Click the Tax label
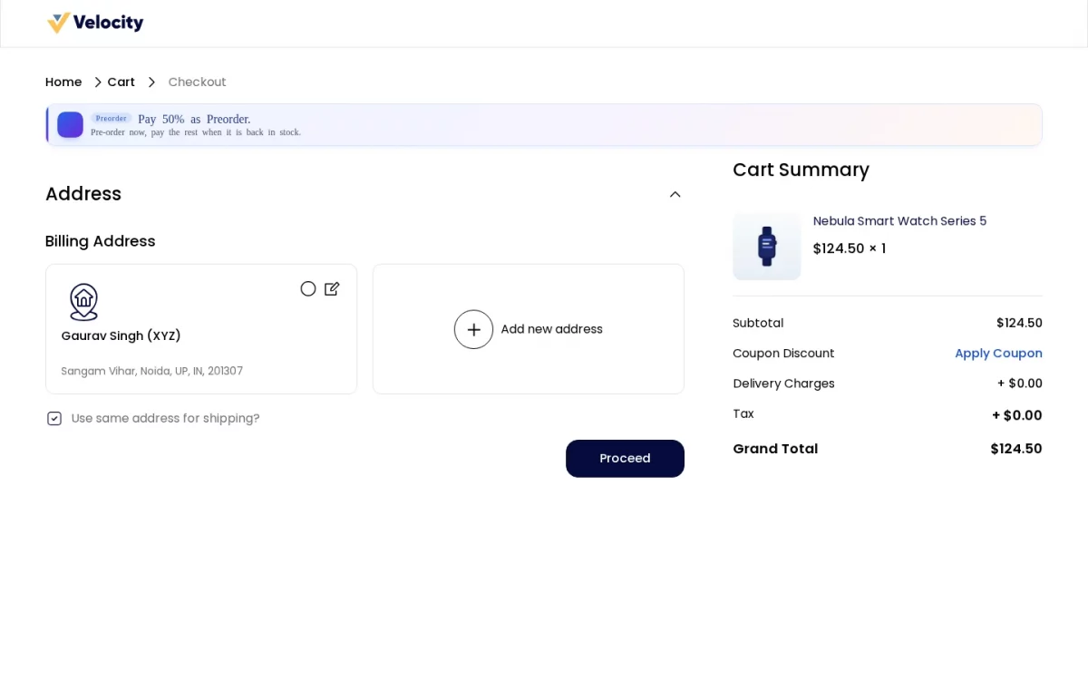Screen dimensions: 1088x680 click(743, 413)
